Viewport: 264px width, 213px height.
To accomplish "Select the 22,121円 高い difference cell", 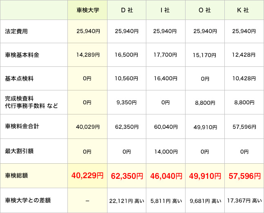I will [x=126, y=201].
